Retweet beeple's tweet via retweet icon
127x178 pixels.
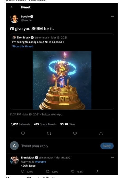pyautogui.click(x=49, y=134)
